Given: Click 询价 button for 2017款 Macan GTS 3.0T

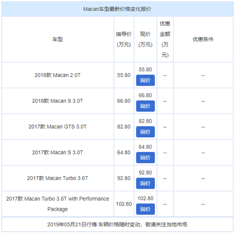Looking at the screenshot, I should pos(145,132).
